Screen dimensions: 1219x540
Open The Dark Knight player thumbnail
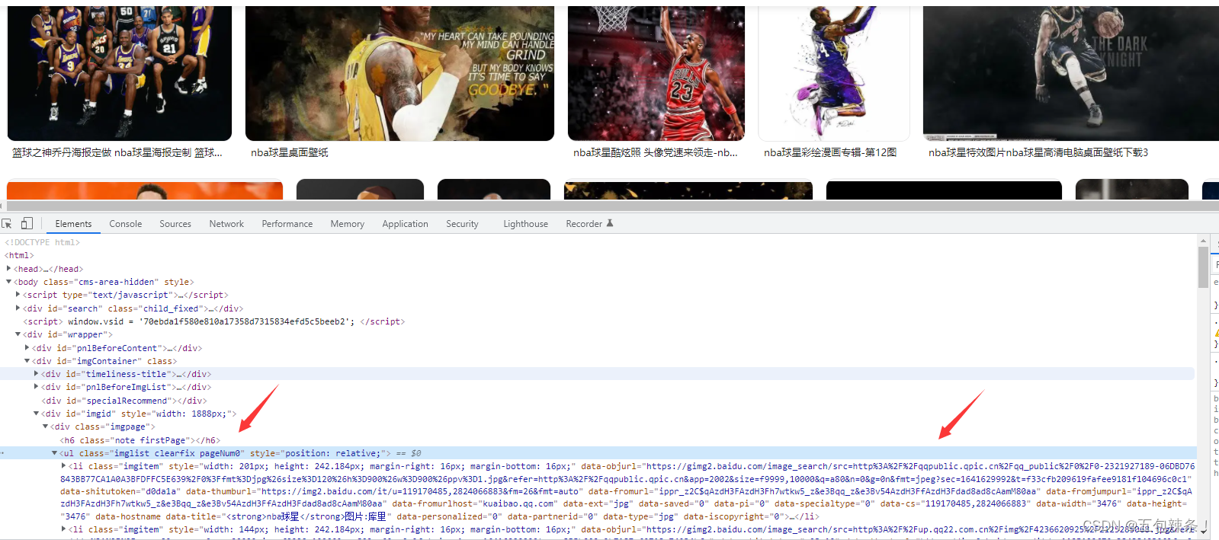point(1070,73)
